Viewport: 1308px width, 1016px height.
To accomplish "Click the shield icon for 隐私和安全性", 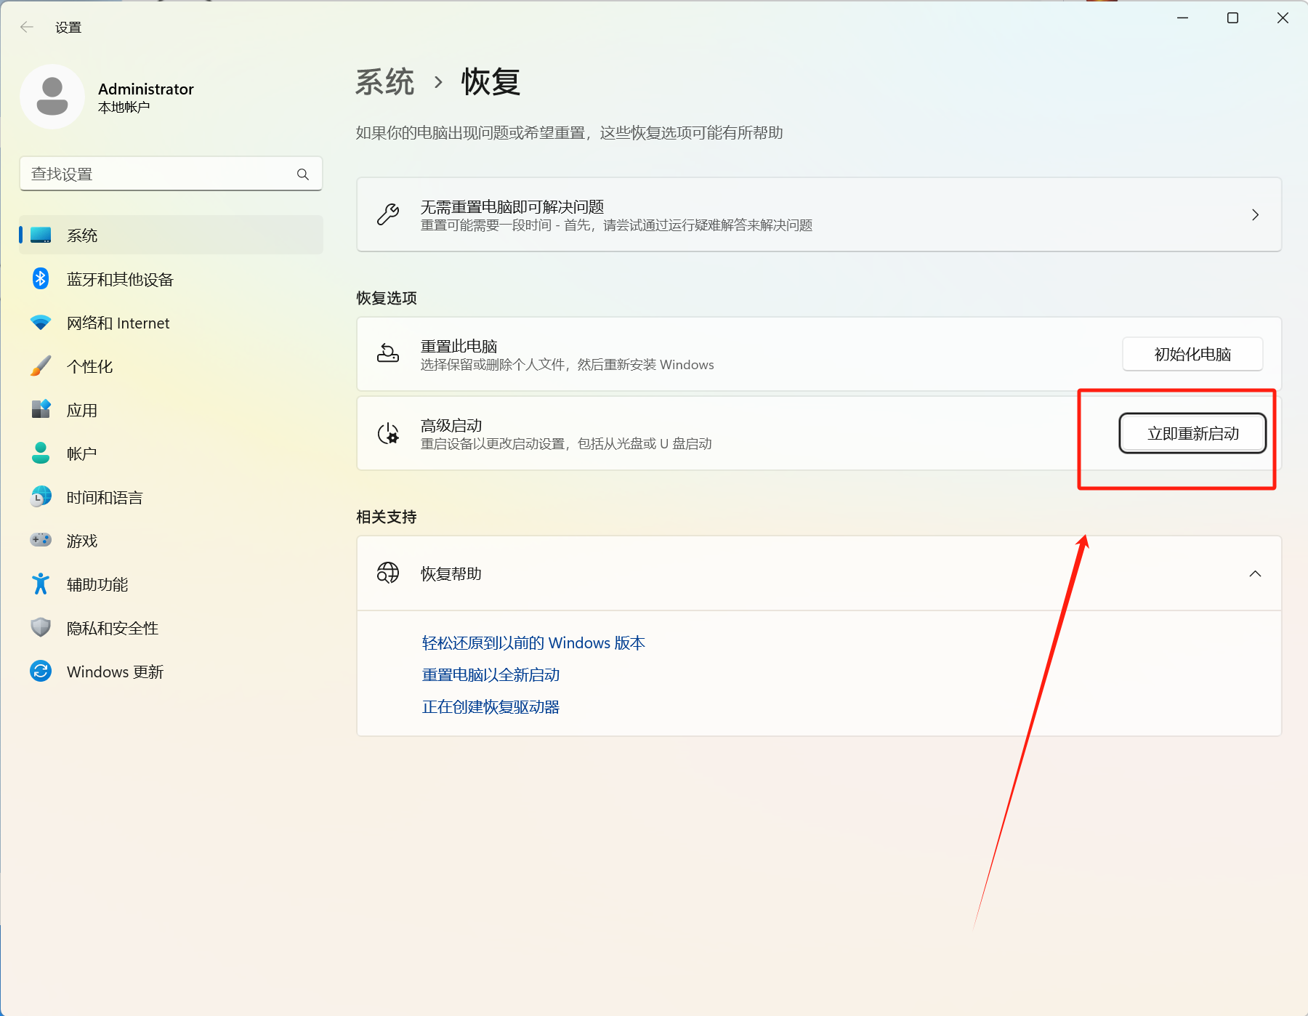I will [41, 627].
